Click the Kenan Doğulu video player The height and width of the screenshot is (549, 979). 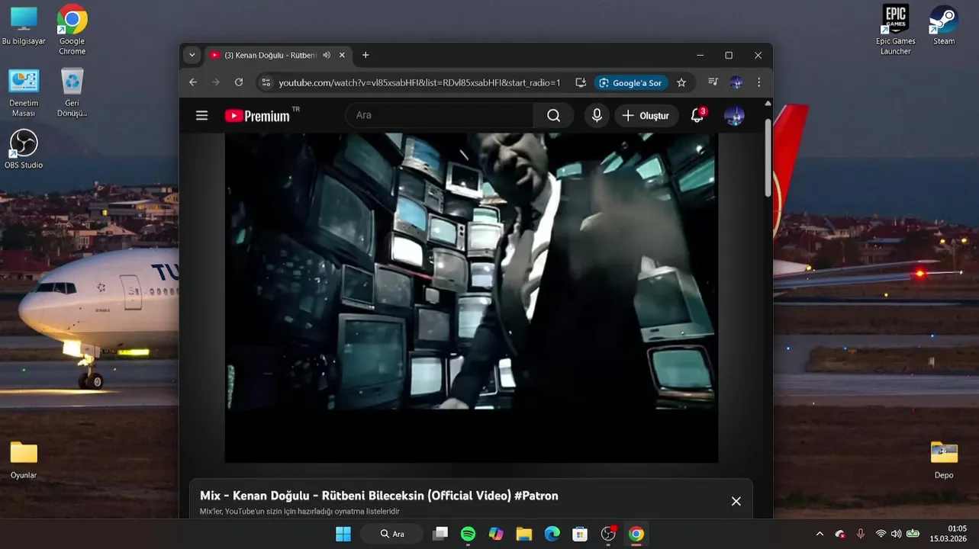pos(471,297)
